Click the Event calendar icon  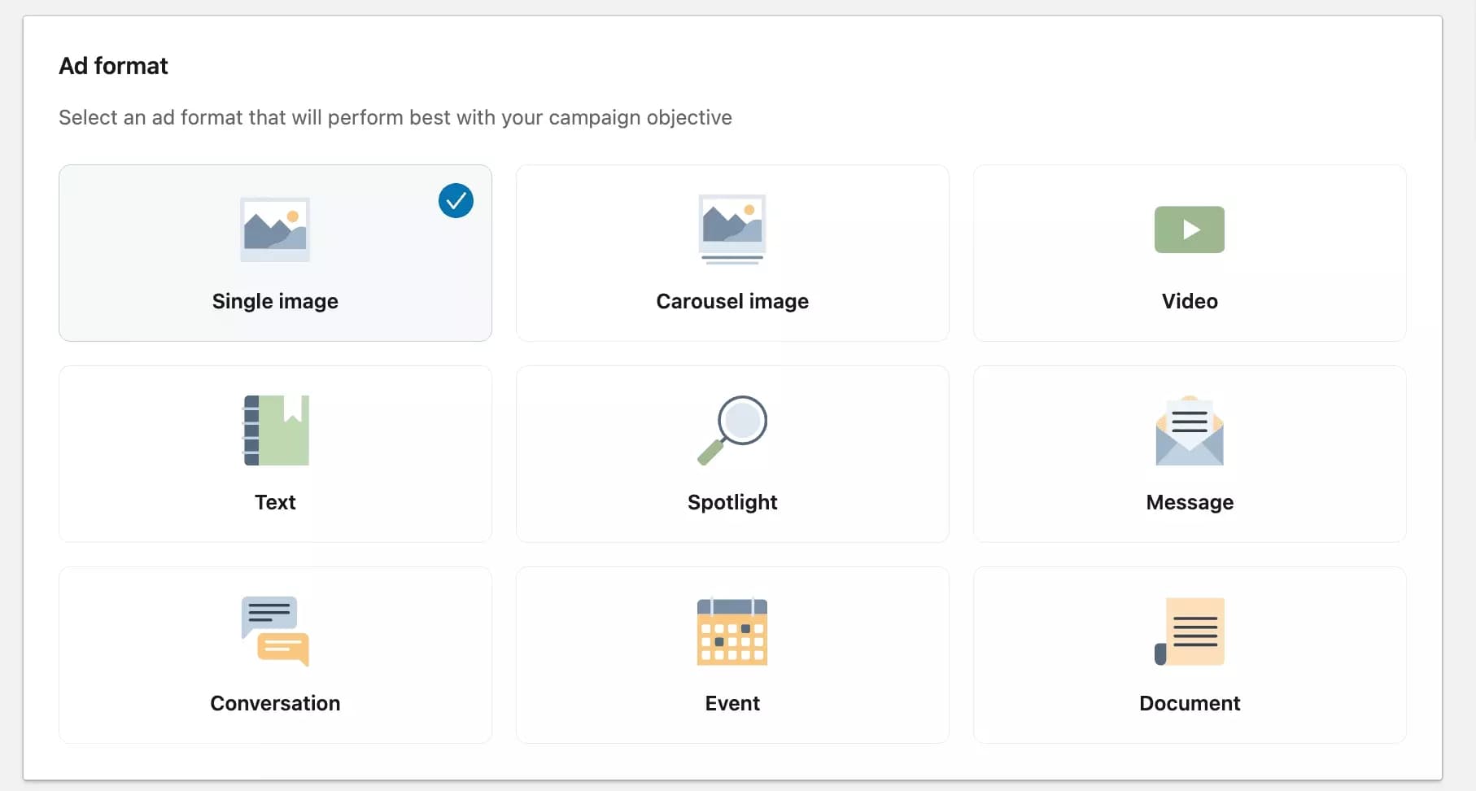(x=731, y=631)
